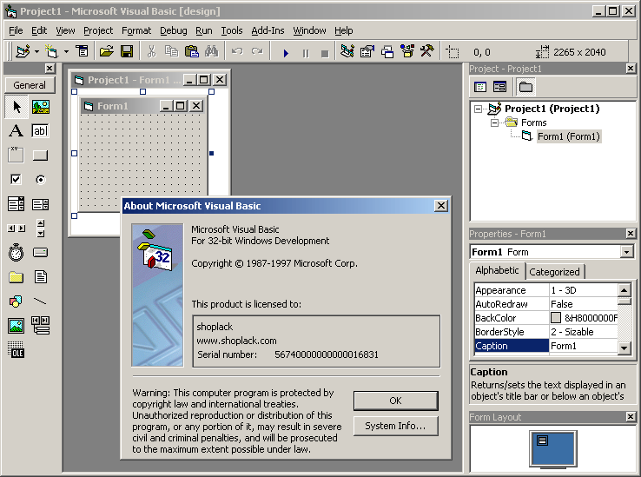Click the Add Form toolbar icon
The height and width of the screenshot is (477, 641).
pyautogui.click(x=51, y=51)
